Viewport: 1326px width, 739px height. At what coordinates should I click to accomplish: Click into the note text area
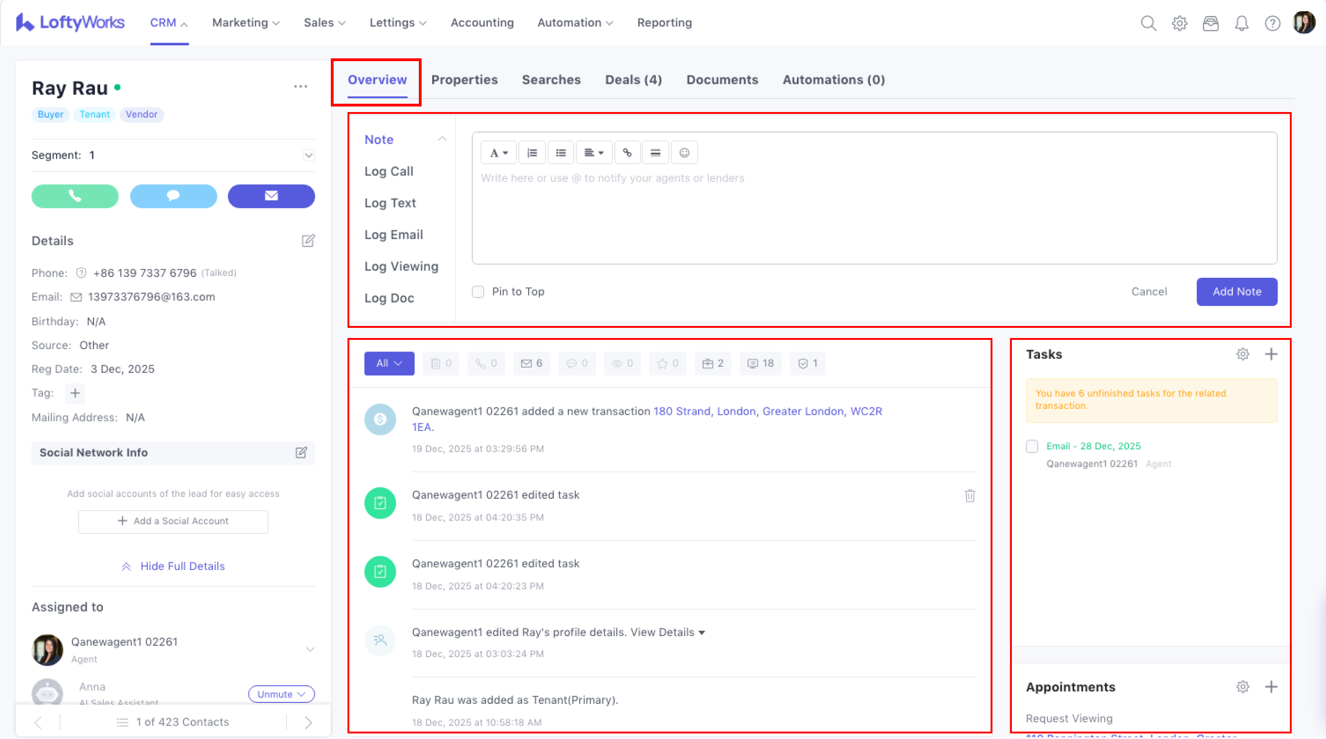tap(874, 216)
